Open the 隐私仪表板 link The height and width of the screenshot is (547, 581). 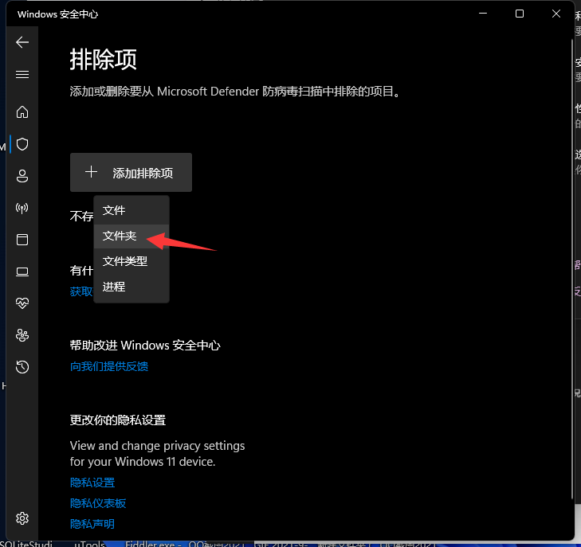click(98, 503)
